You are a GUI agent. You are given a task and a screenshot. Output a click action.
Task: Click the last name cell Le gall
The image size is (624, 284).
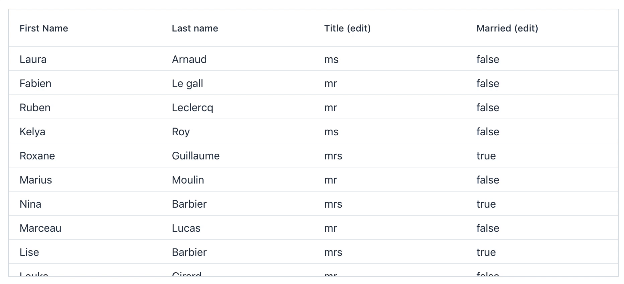click(187, 83)
